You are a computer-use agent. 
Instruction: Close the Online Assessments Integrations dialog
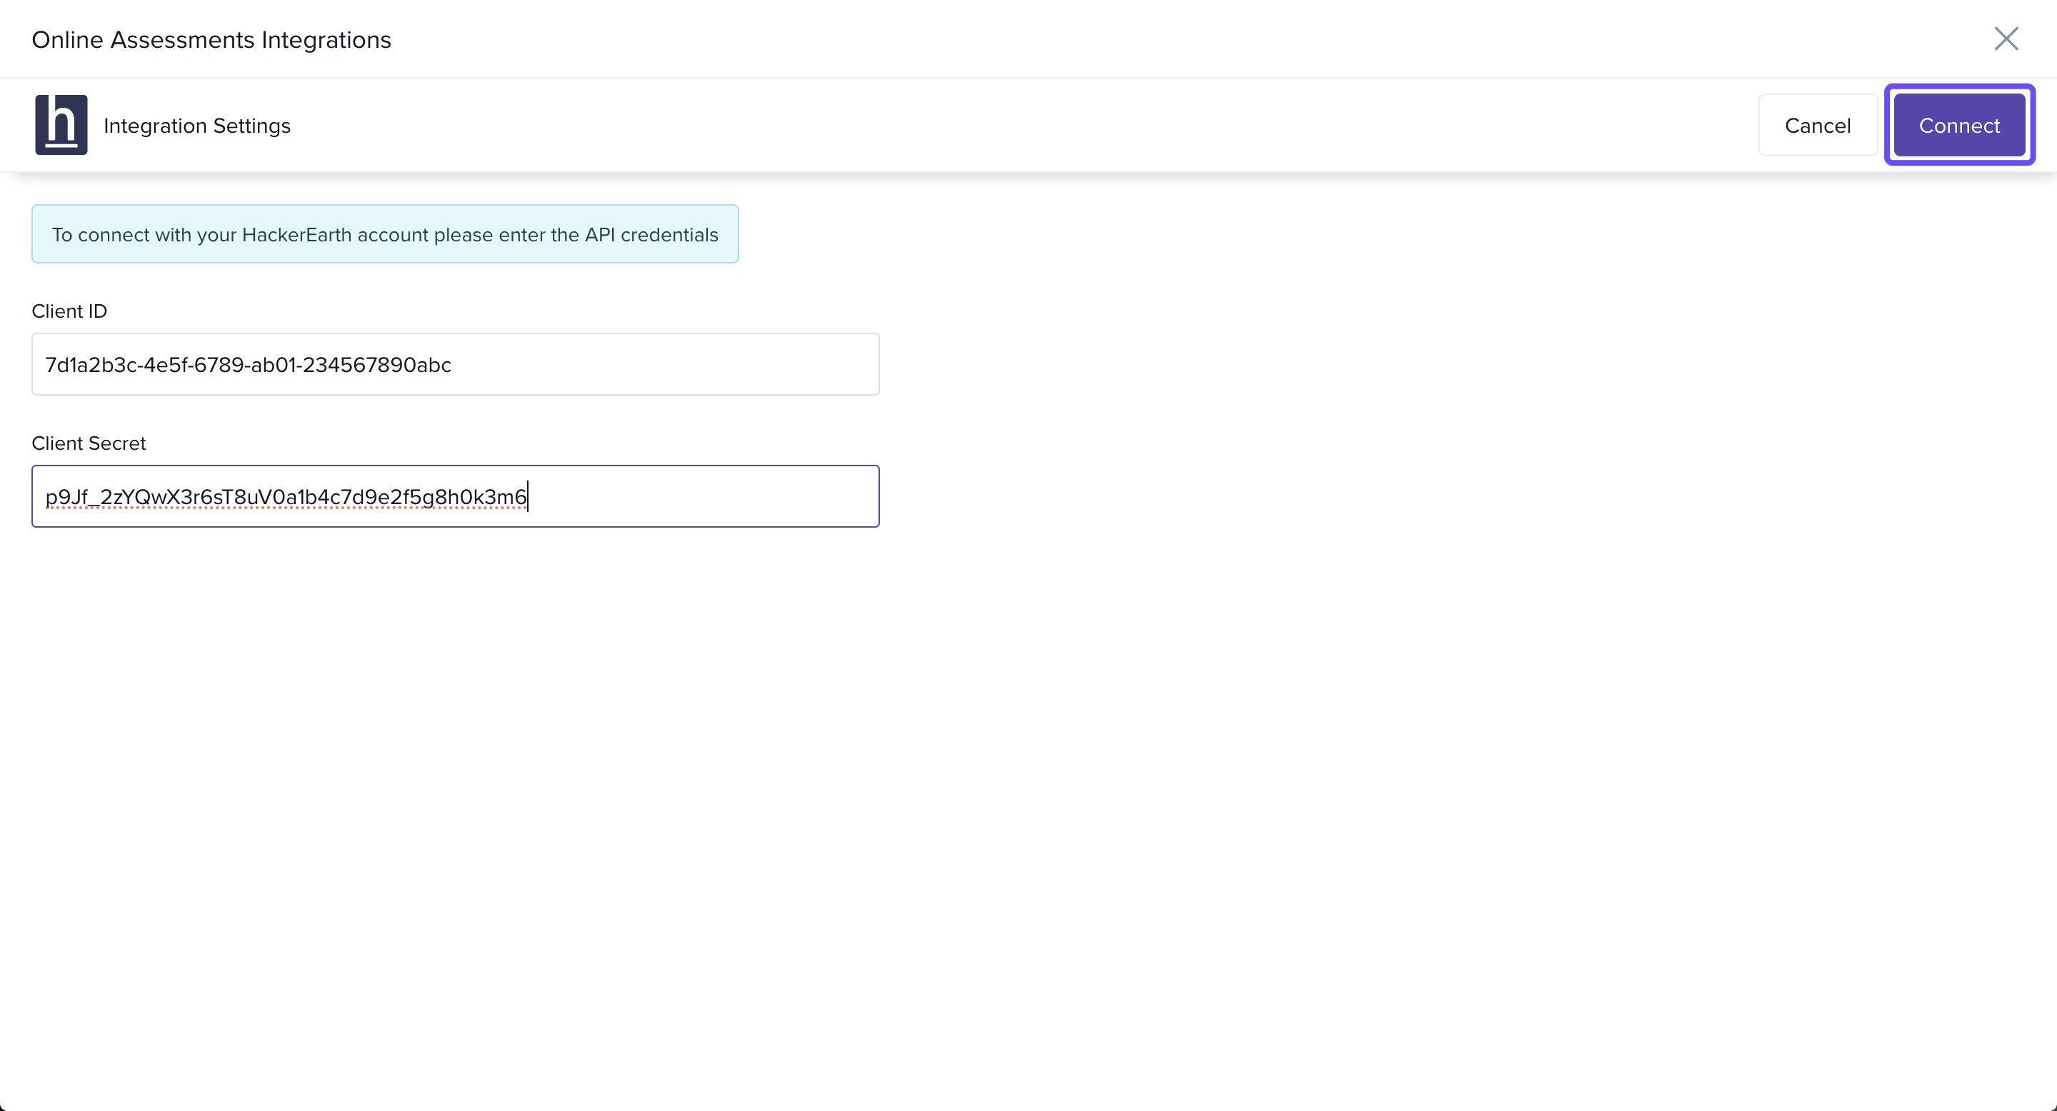pos(2005,39)
